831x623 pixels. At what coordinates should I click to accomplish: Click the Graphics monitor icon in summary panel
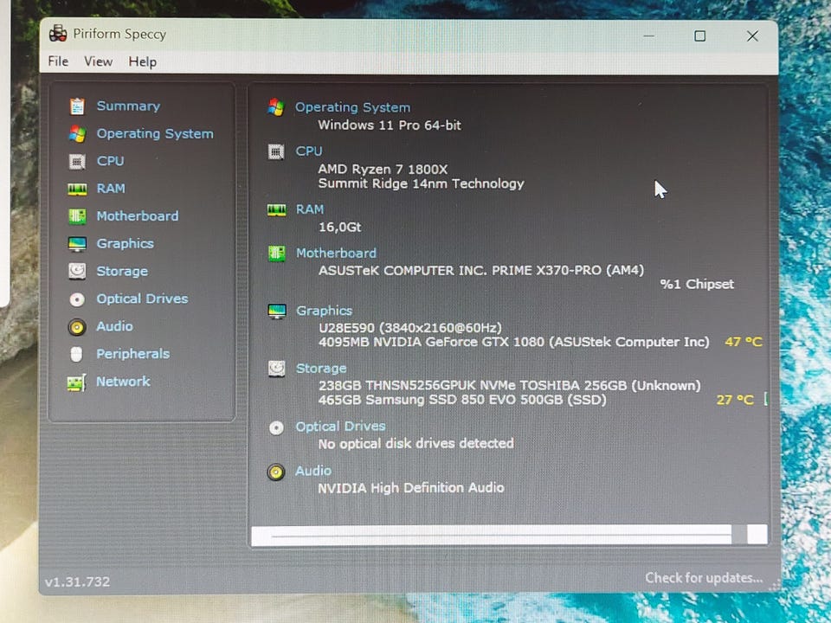(x=277, y=311)
